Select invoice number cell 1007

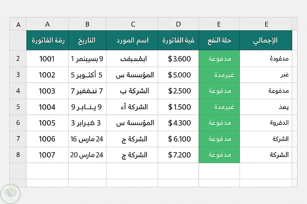pos(47,155)
